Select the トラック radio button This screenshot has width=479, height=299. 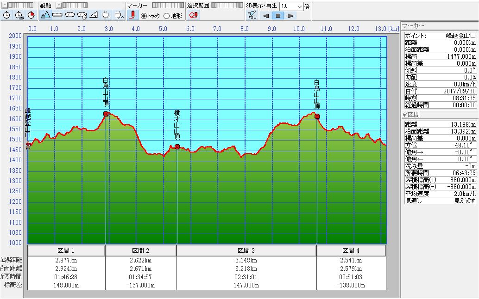(x=144, y=16)
